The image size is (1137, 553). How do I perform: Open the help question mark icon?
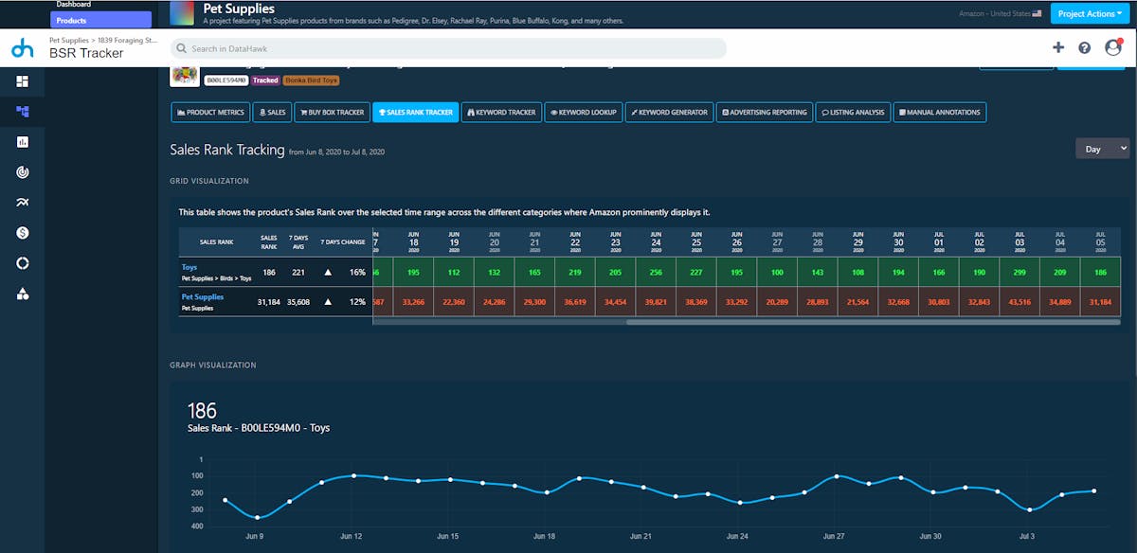pos(1085,47)
